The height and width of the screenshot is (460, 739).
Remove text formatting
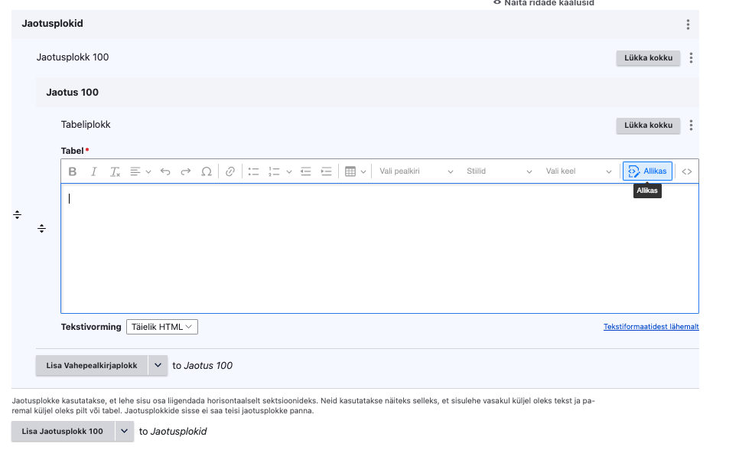[115, 171]
